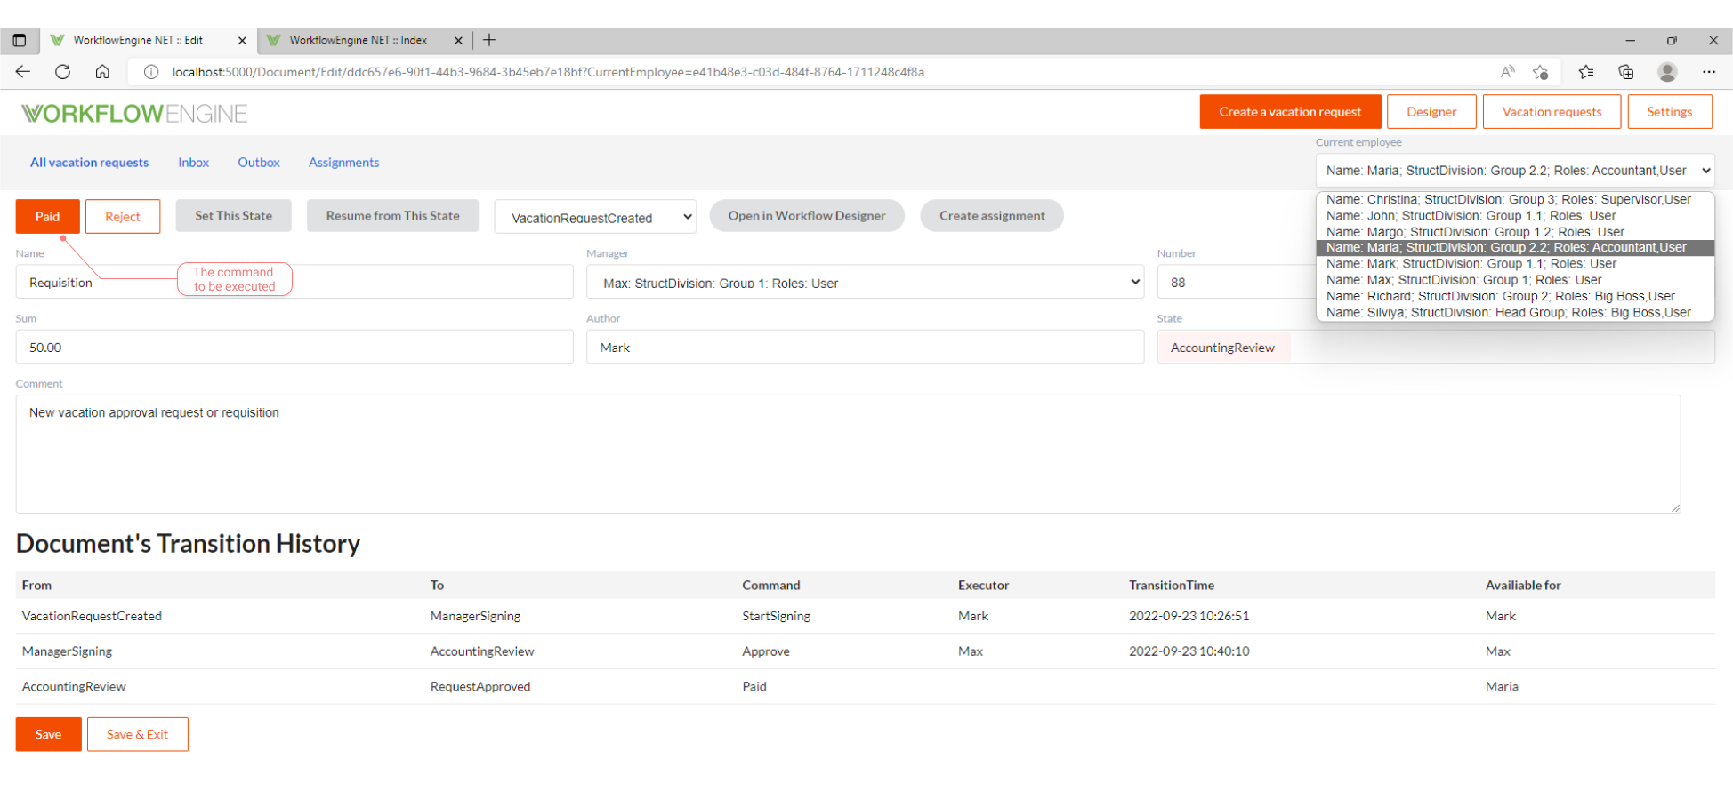
Task: Choose Christina Supervisor employee option
Action: [x=1515, y=199]
